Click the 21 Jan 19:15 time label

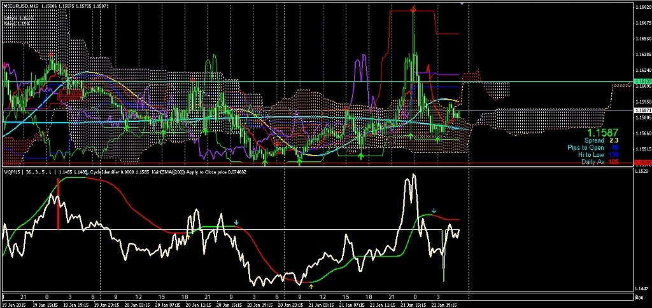coord(444,305)
